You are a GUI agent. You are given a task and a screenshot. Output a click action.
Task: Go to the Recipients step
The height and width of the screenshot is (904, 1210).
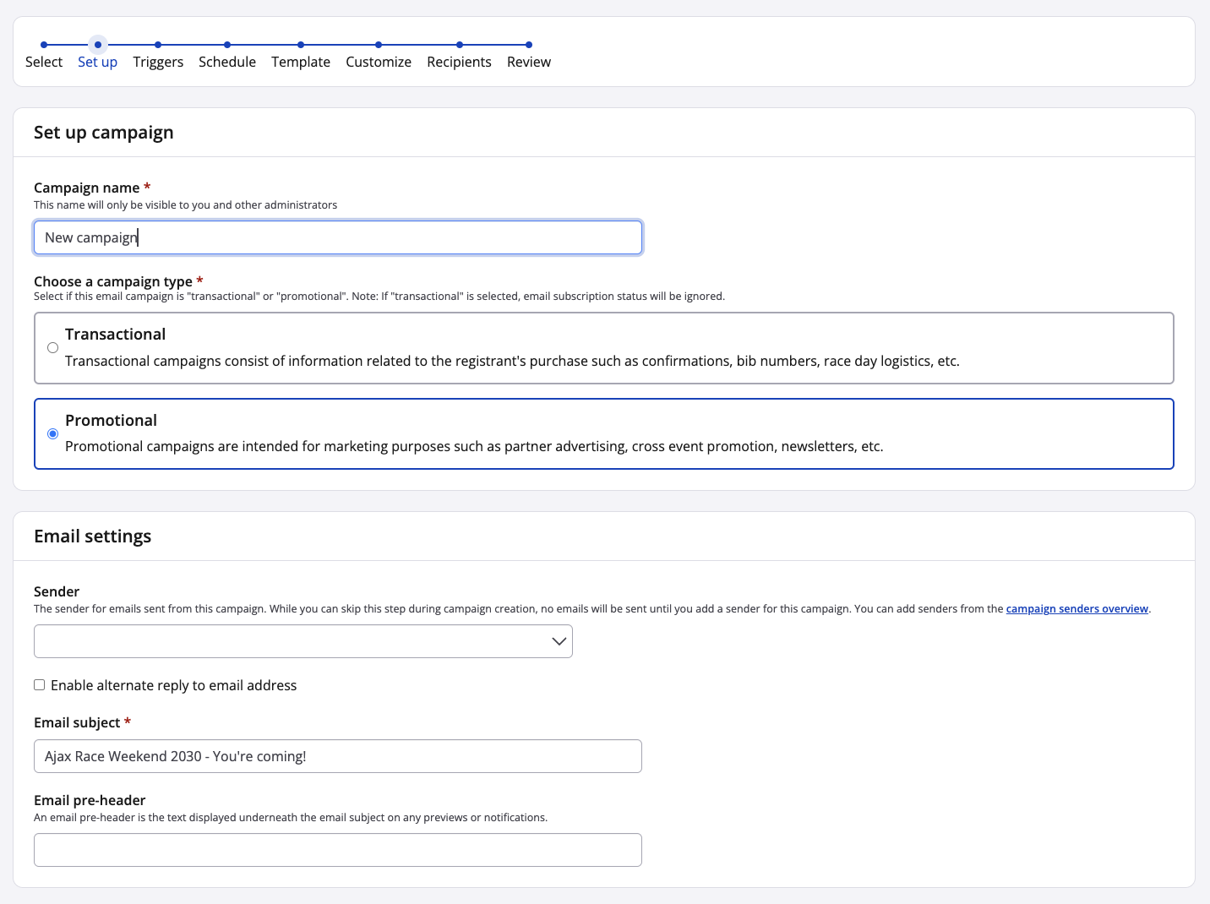coord(459,62)
